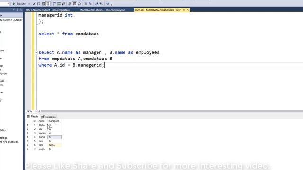Switch to the dbo.companysun tab
The height and width of the screenshot is (170, 303).
tap(102, 10)
